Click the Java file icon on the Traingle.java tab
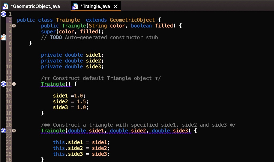Image resolution: width=274 pixels, height=162 pixels. click(x=75, y=6)
